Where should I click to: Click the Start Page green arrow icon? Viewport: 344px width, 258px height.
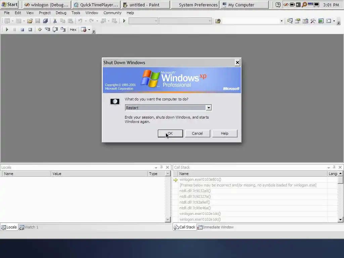(321, 21)
